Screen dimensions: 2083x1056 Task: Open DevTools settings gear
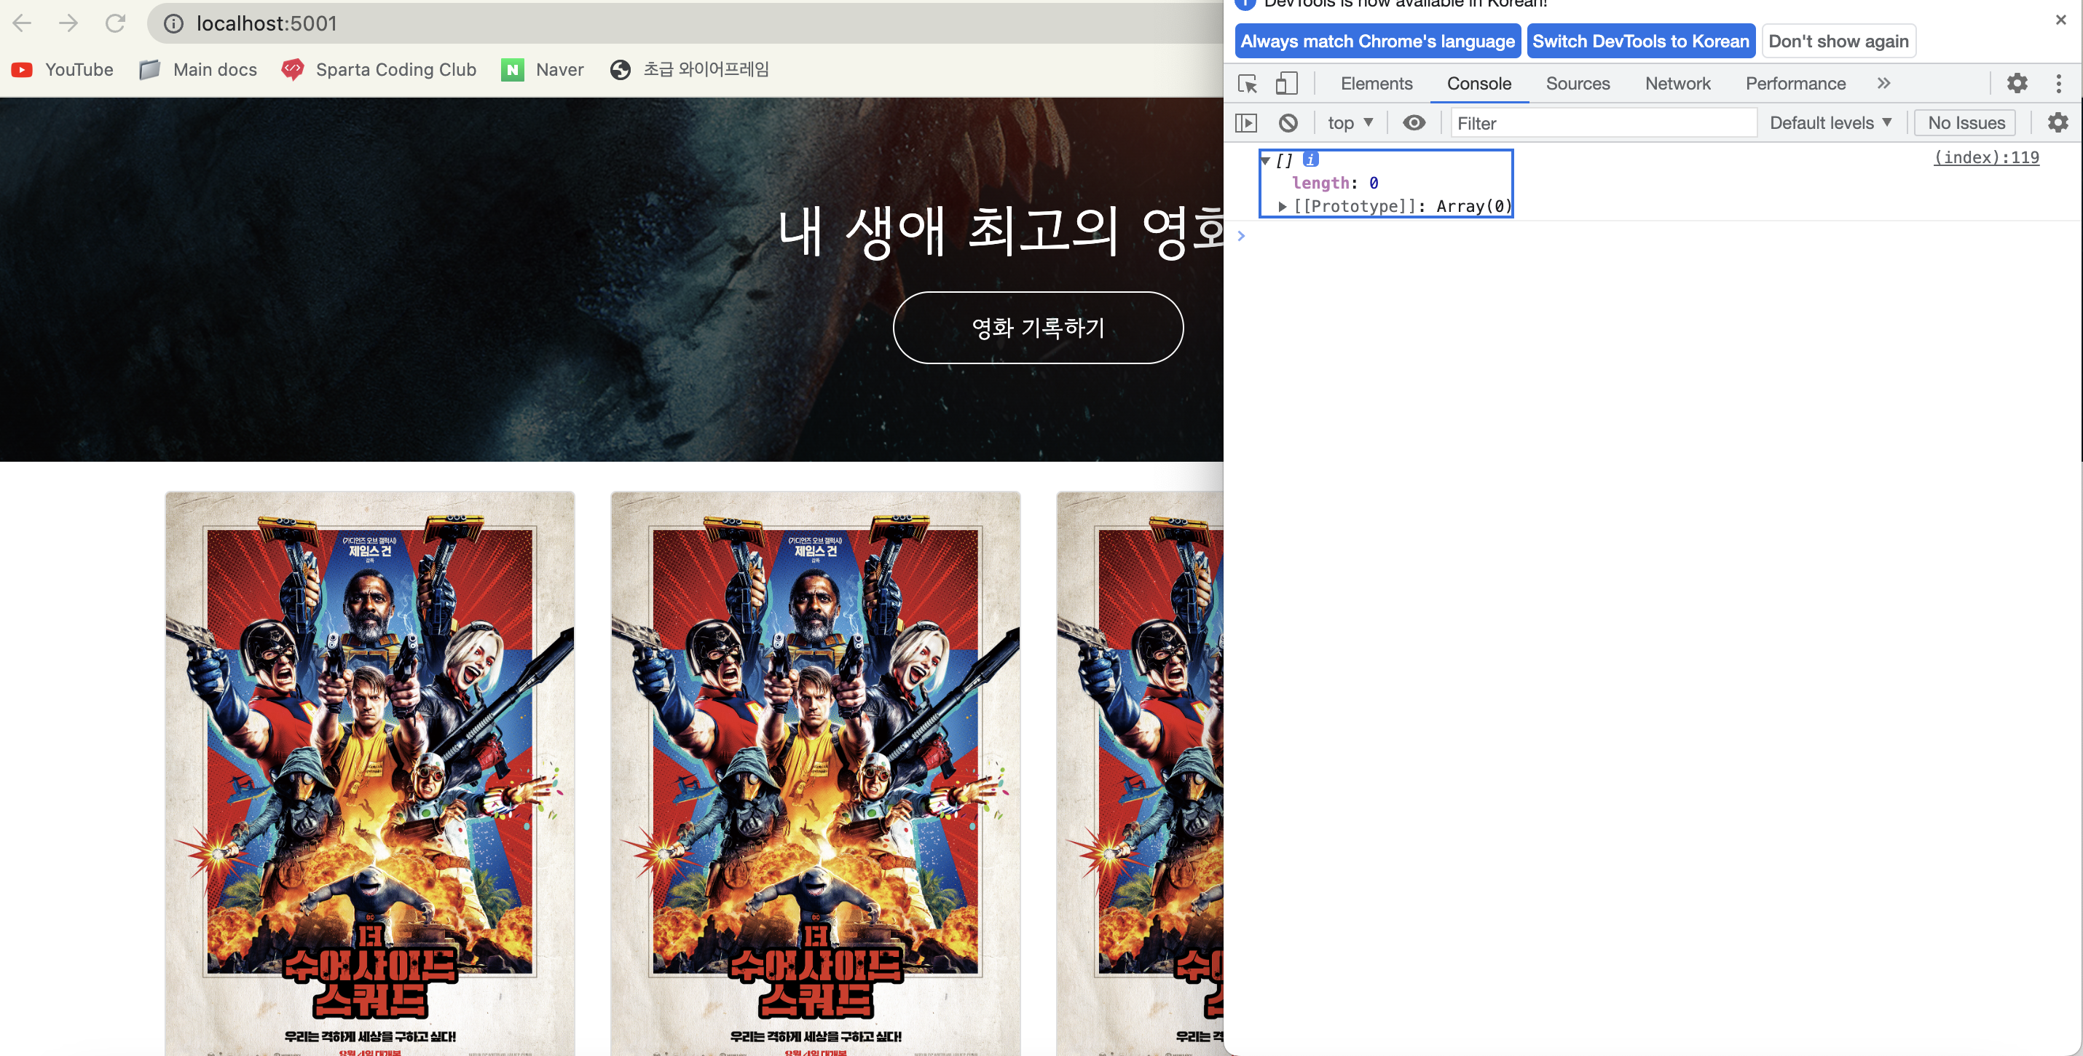tap(2017, 83)
